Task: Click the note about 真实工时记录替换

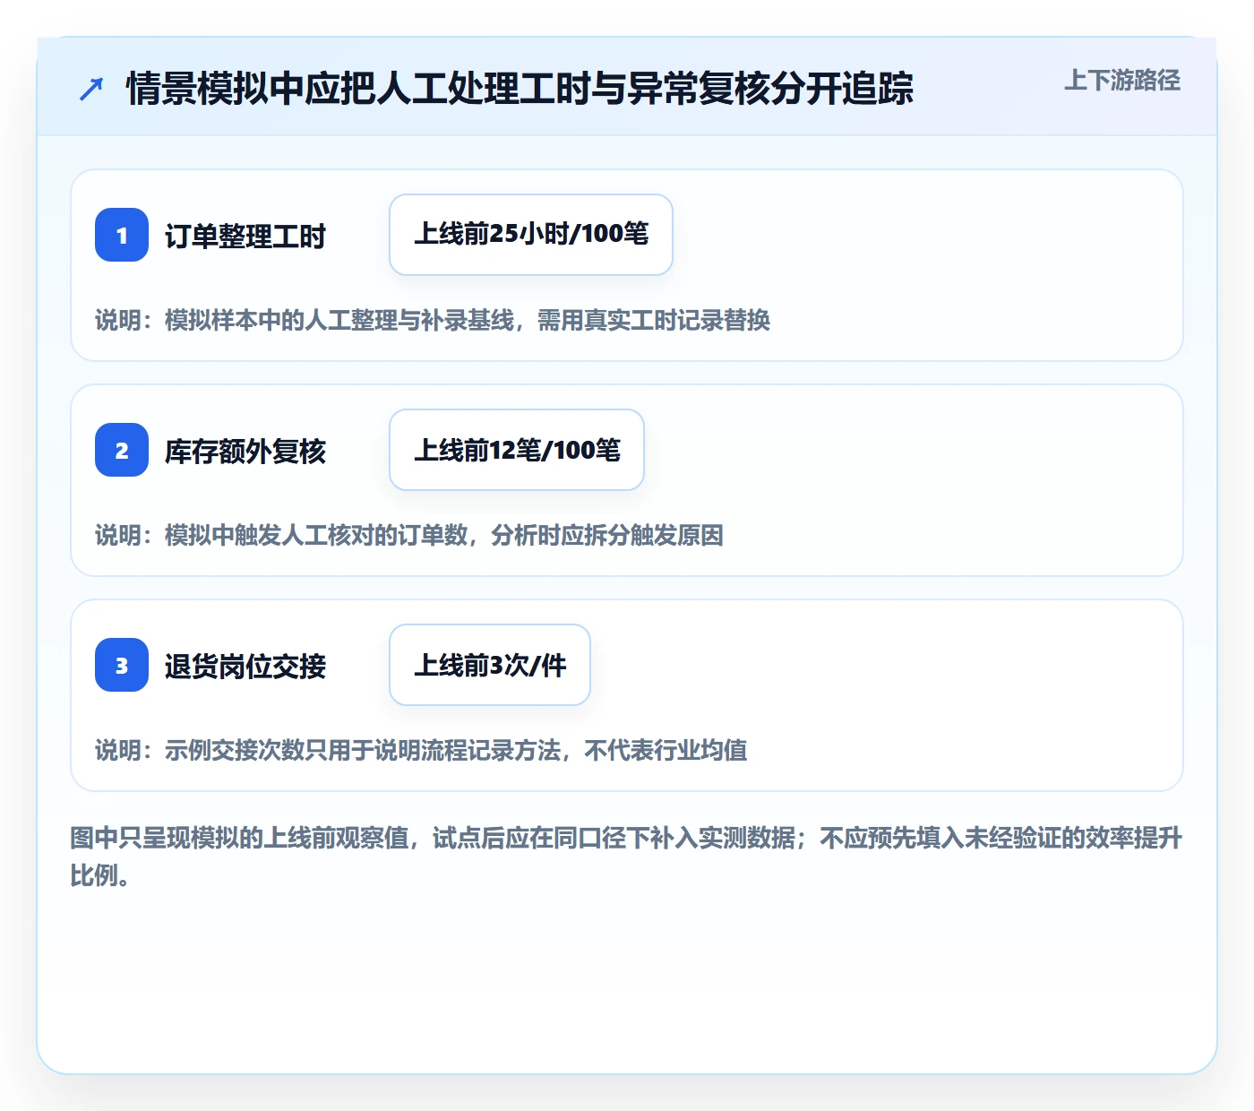Action: point(433,321)
